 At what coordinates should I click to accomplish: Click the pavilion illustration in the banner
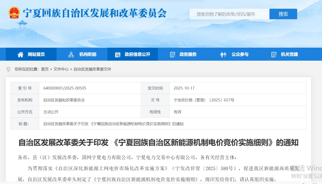22,24
